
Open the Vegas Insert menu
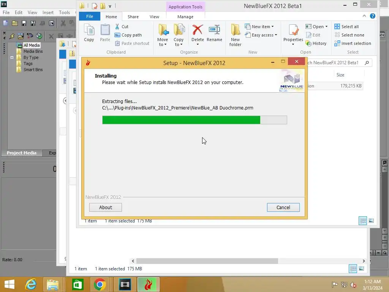(x=48, y=13)
